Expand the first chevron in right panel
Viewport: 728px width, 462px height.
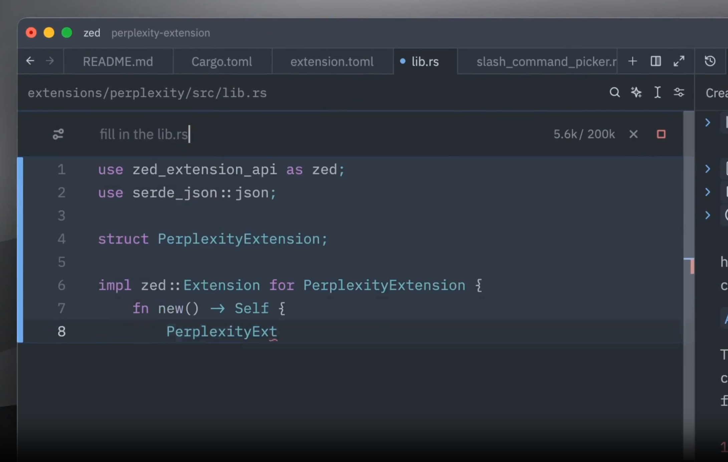pos(707,123)
